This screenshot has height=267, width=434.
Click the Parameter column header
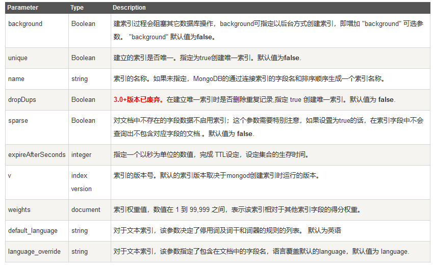[x=22, y=8]
